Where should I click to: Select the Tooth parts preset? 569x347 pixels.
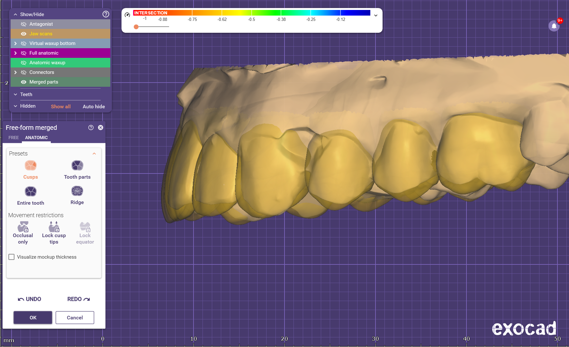click(77, 165)
